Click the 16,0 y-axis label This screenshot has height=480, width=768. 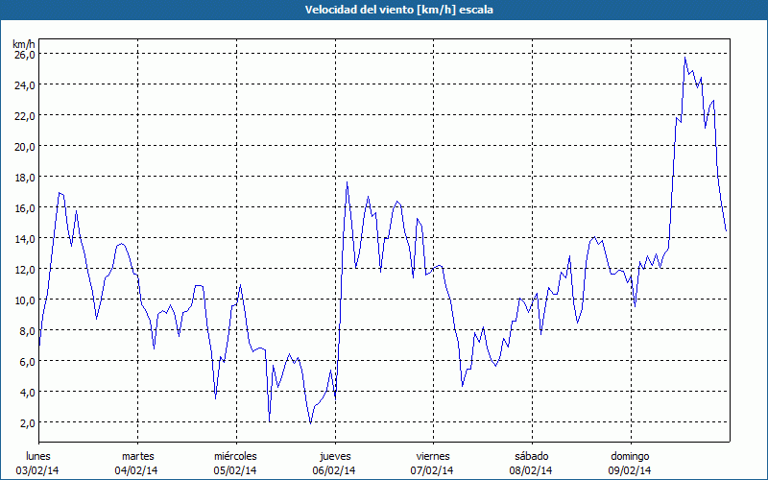[25, 208]
